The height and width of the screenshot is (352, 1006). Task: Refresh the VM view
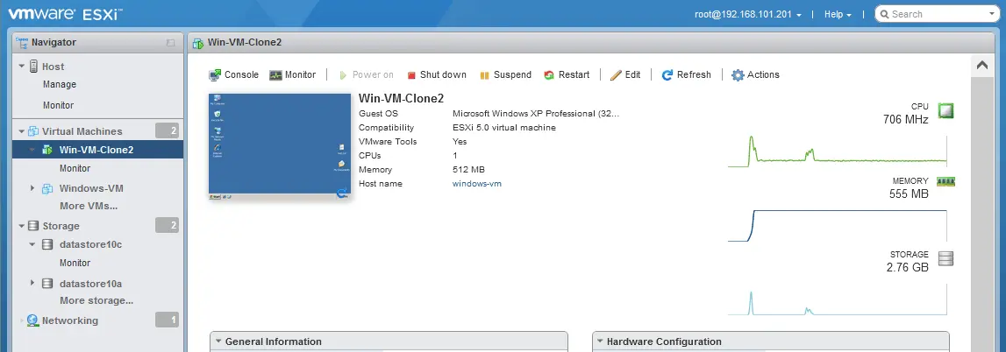click(687, 75)
